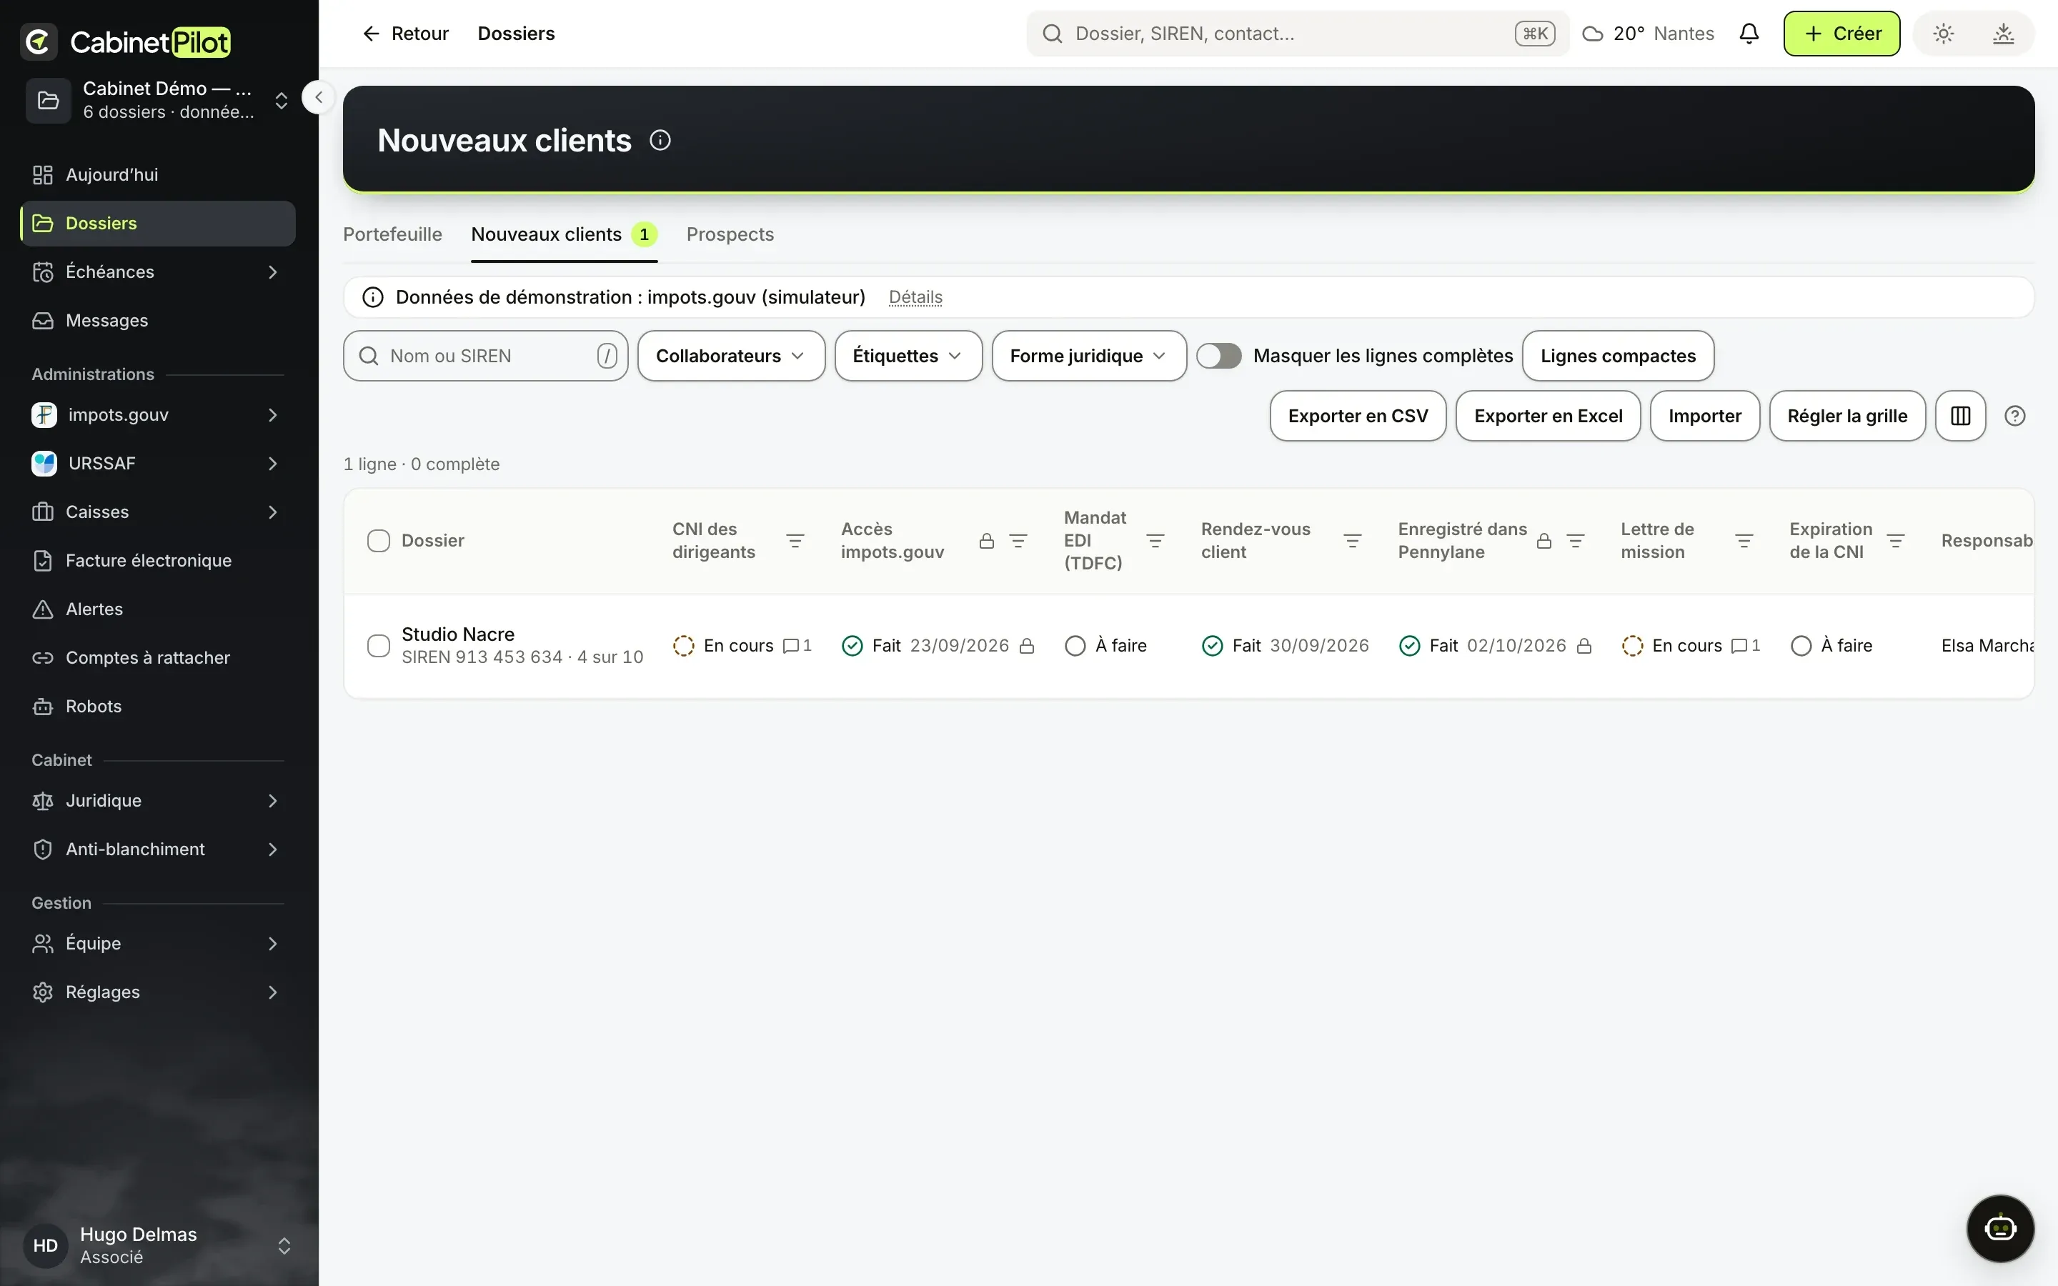Open Messages in the sidebar
Viewport: 2058px width, 1286px height.
[x=157, y=321]
